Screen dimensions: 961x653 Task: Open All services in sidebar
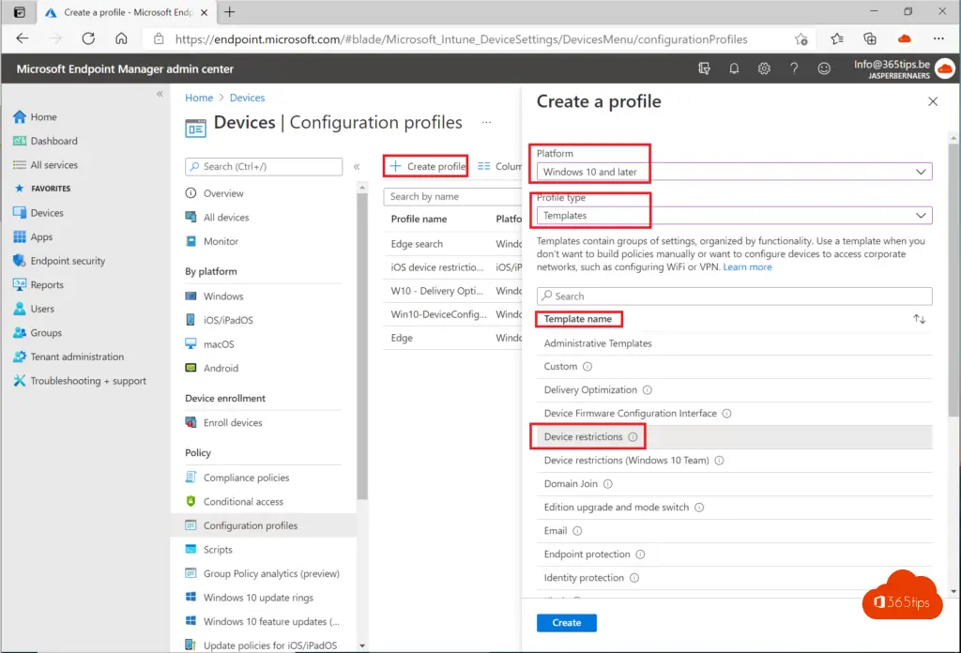point(53,165)
